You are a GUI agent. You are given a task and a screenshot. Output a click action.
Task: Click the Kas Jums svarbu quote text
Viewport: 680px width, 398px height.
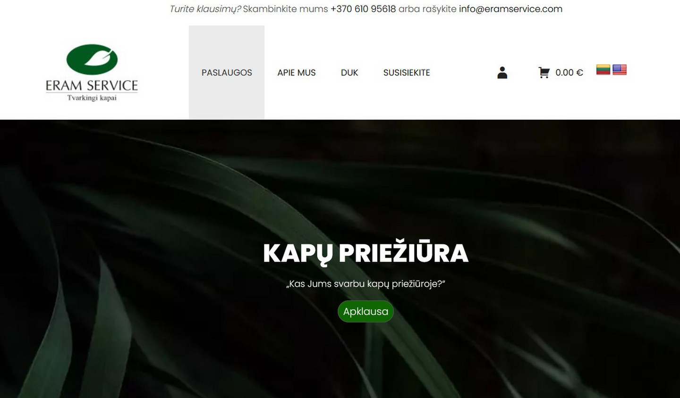pos(365,284)
